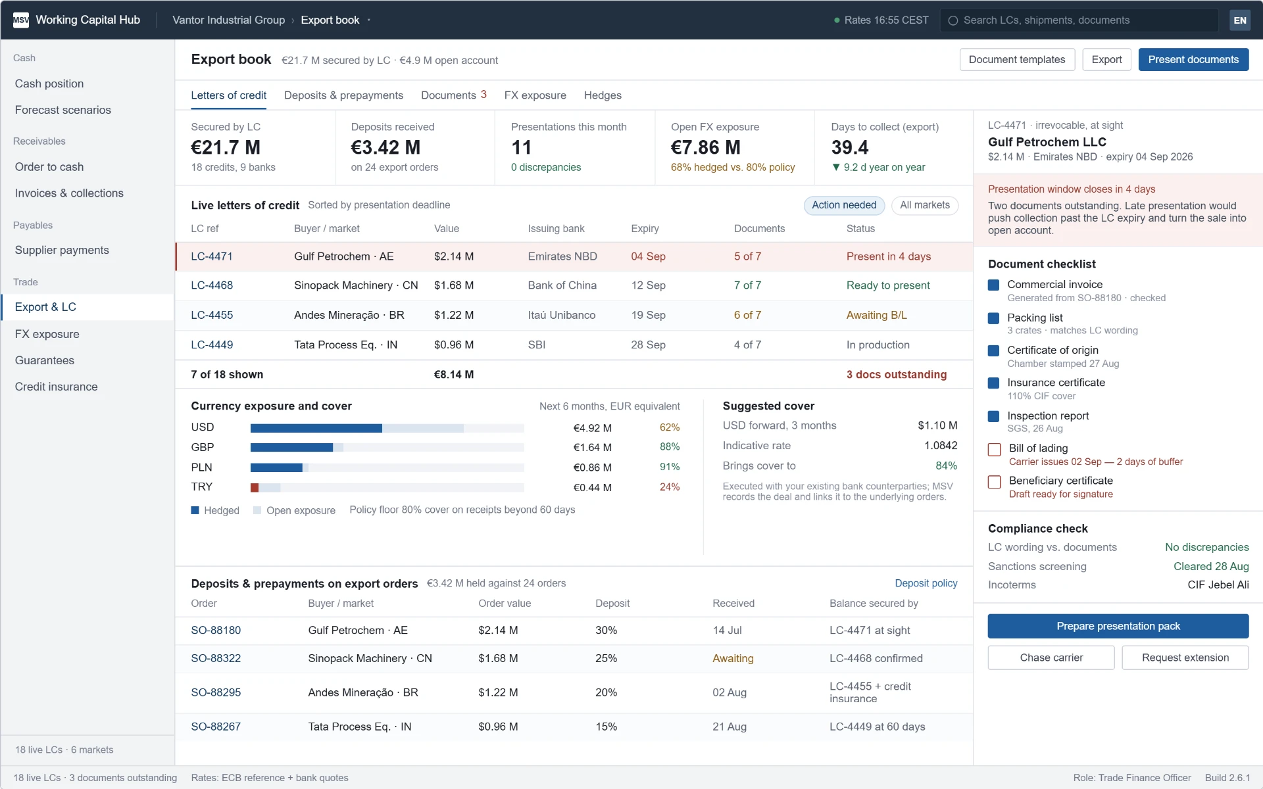The height and width of the screenshot is (789, 1263).
Task: Toggle the Action needed filter chip
Action: [844, 205]
